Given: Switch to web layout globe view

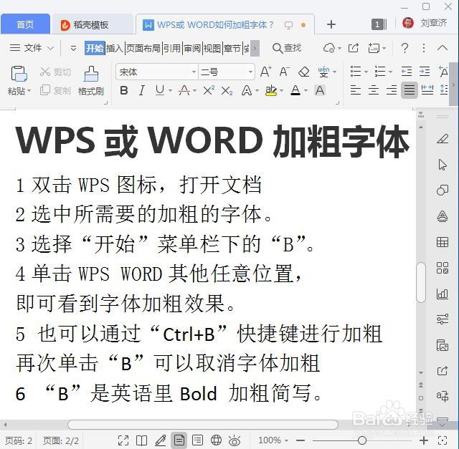Looking at the screenshot, I should (216, 440).
